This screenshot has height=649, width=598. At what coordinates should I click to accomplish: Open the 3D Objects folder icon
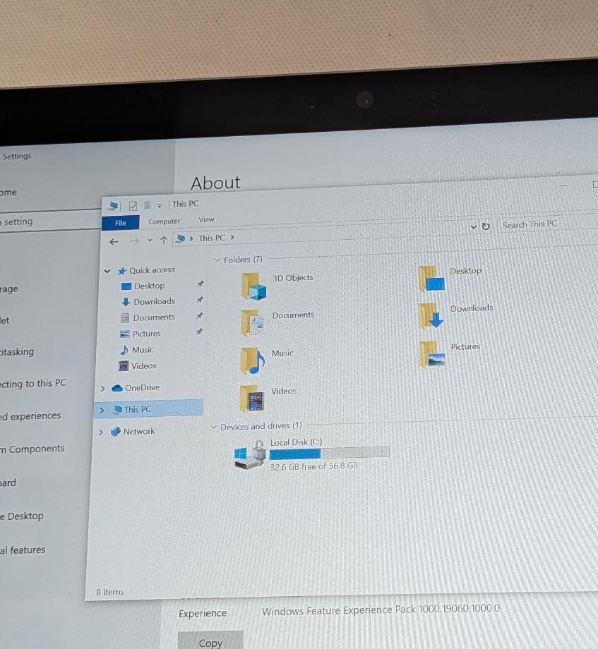[x=253, y=286]
